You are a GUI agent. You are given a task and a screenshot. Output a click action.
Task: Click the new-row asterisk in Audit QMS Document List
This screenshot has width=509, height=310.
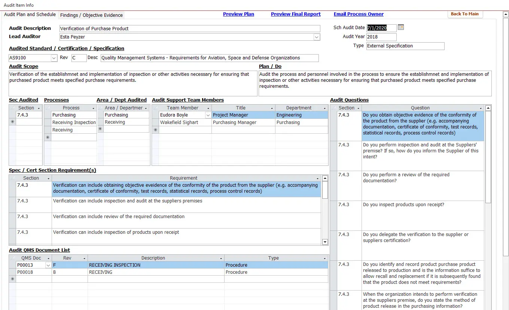pos(12,279)
